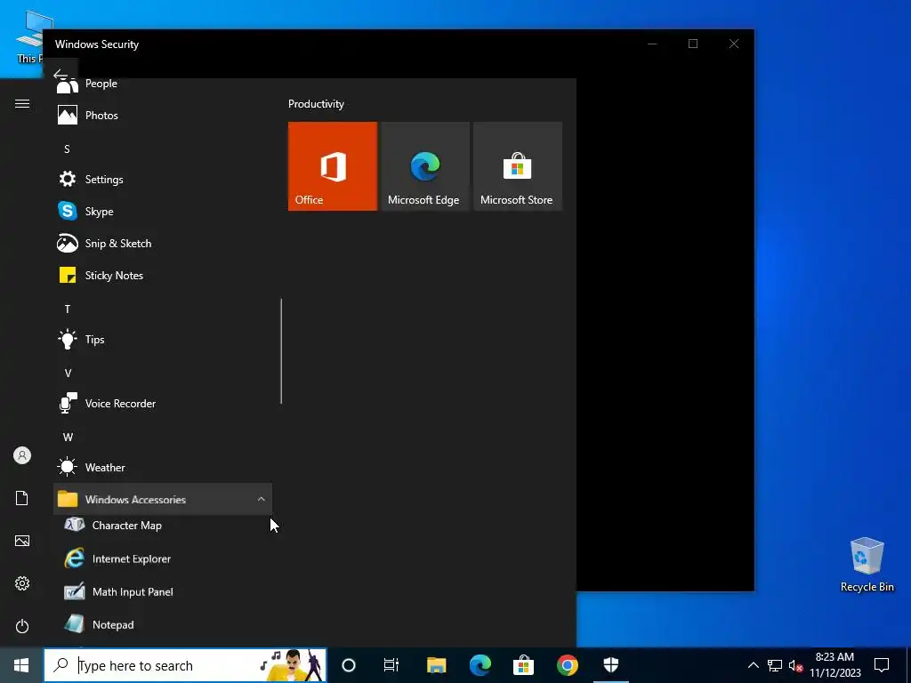
Task: Open the muted volume icon in tray
Action: click(795, 665)
